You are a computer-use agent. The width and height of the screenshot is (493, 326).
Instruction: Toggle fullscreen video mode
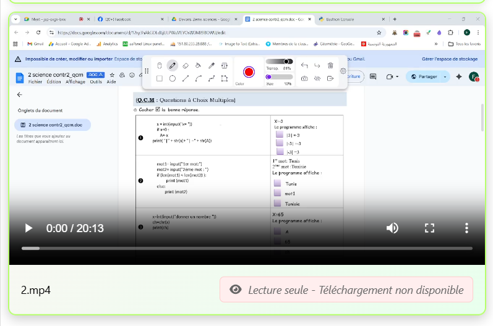pyautogui.click(x=429, y=228)
